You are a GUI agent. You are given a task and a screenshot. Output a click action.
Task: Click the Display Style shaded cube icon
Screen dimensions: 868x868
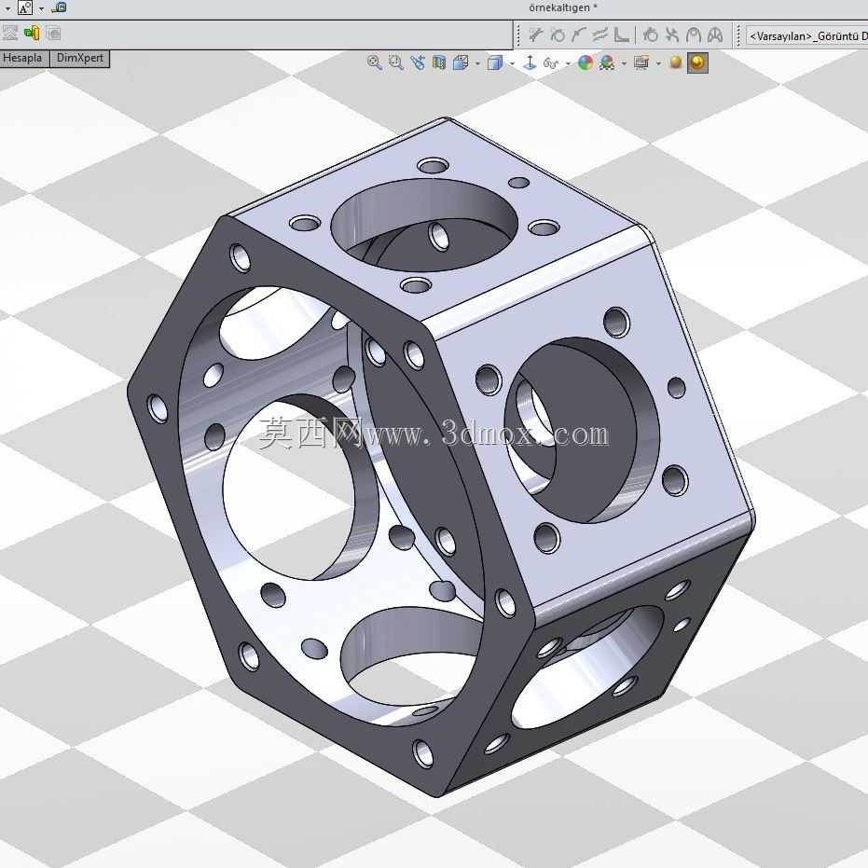pyautogui.click(x=495, y=62)
